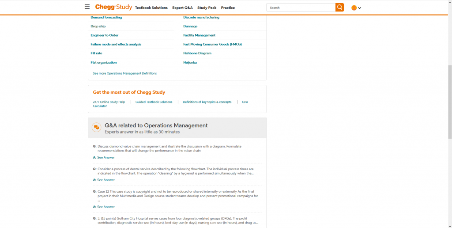Go to the Study Pack section
The height and width of the screenshot is (228, 452).
(x=207, y=8)
